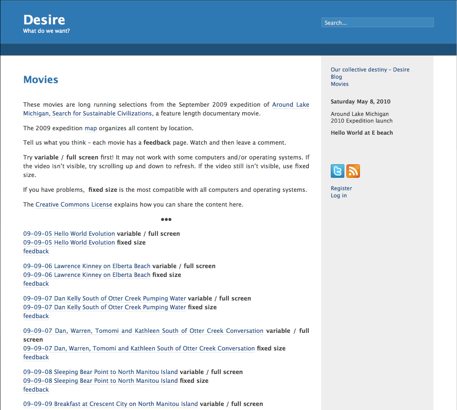
Task: Open Sleeping Bear Point fixed size link
Action: pos(101,380)
